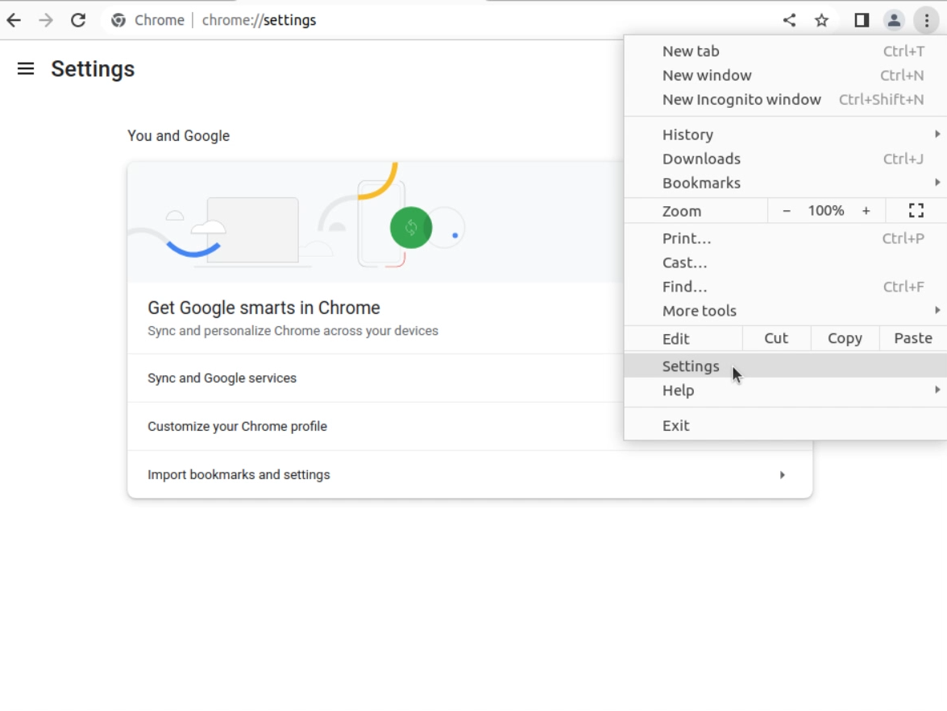Open Import bookmarks and settings

[x=470, y=474]
